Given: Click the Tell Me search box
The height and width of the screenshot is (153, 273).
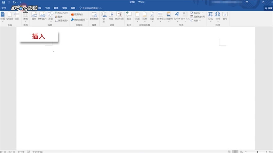Looking at the screenshot, I should pos(91,8).
